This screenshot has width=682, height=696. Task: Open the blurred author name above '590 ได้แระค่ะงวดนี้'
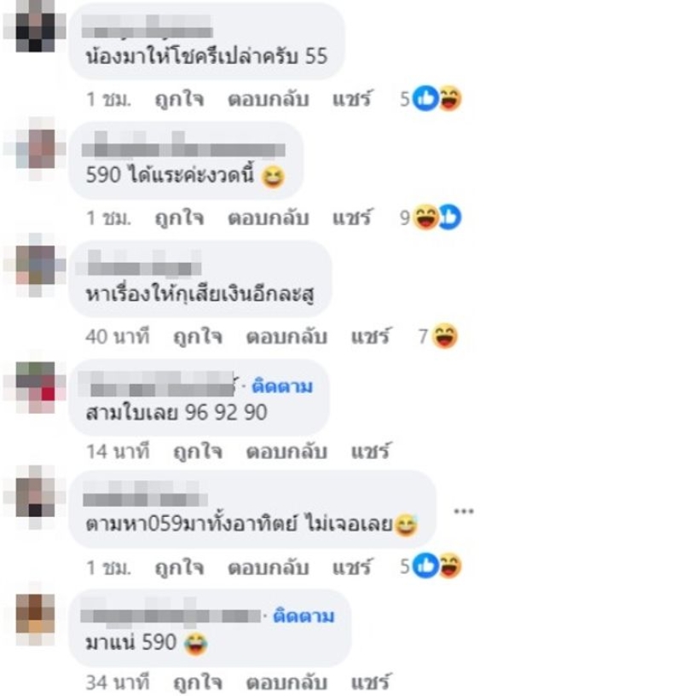click(183, 145)
